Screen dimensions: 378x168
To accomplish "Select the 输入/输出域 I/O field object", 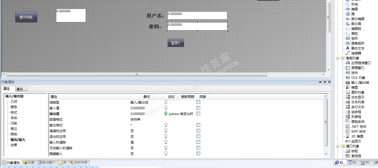I will click(x=360, y=82).
